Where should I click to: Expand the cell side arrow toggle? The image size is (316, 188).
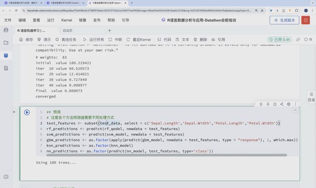point(14,112)
